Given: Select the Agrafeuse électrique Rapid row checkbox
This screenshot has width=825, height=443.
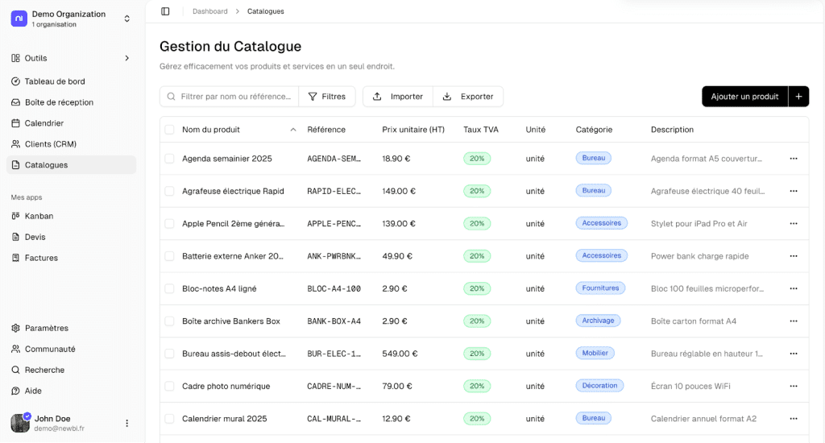Looking at the screenshot, I should tap(169, 191).
